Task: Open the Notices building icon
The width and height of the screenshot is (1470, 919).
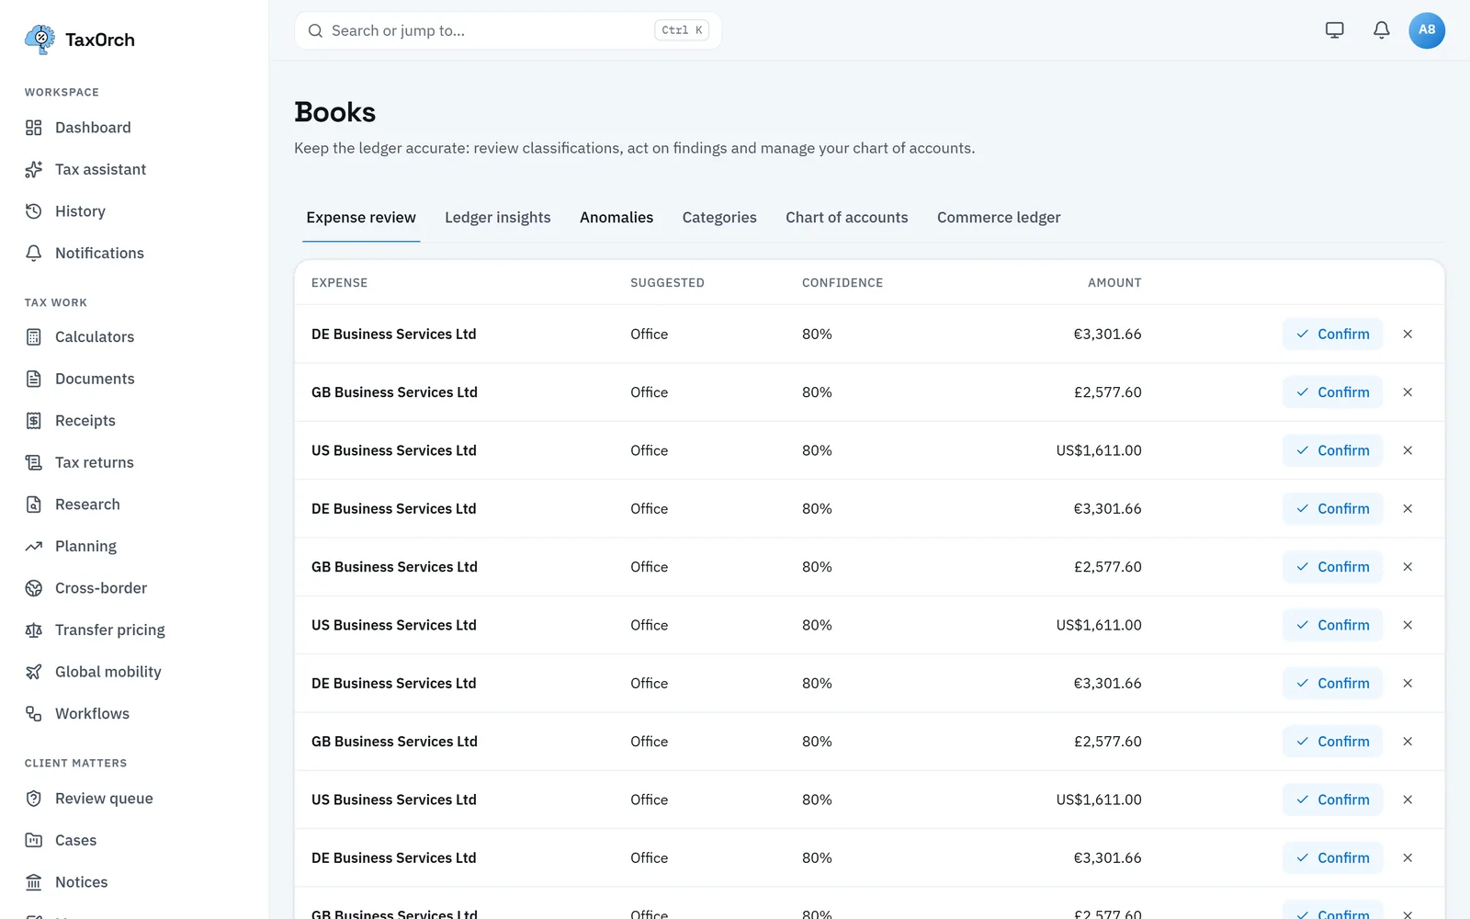Action: point(34,882)
